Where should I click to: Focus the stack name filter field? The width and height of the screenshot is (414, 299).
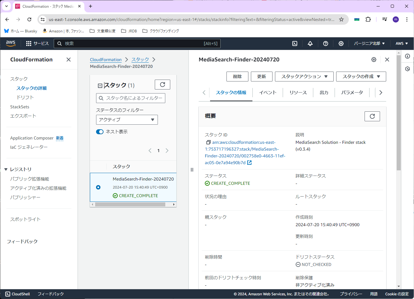[x=131, y=98]
